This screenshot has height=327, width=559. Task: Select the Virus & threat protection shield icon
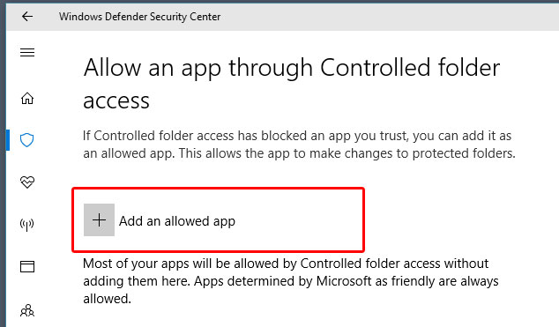pyautogui.click(x=27, y=140)
